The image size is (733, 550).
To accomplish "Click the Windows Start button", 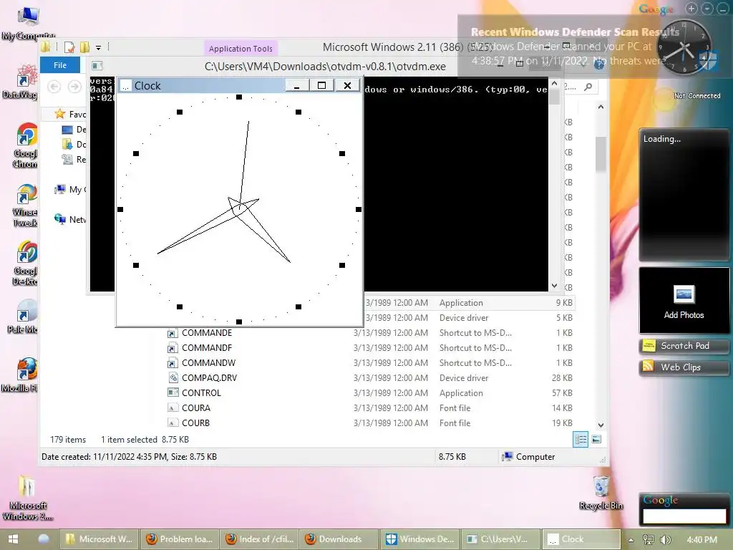I will point(13,539).
